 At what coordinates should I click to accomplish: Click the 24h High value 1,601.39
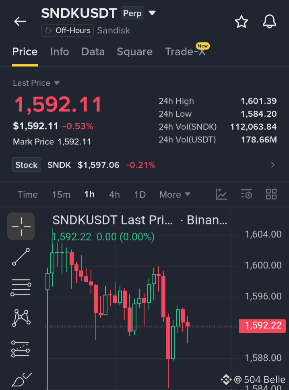click(259, 101)
